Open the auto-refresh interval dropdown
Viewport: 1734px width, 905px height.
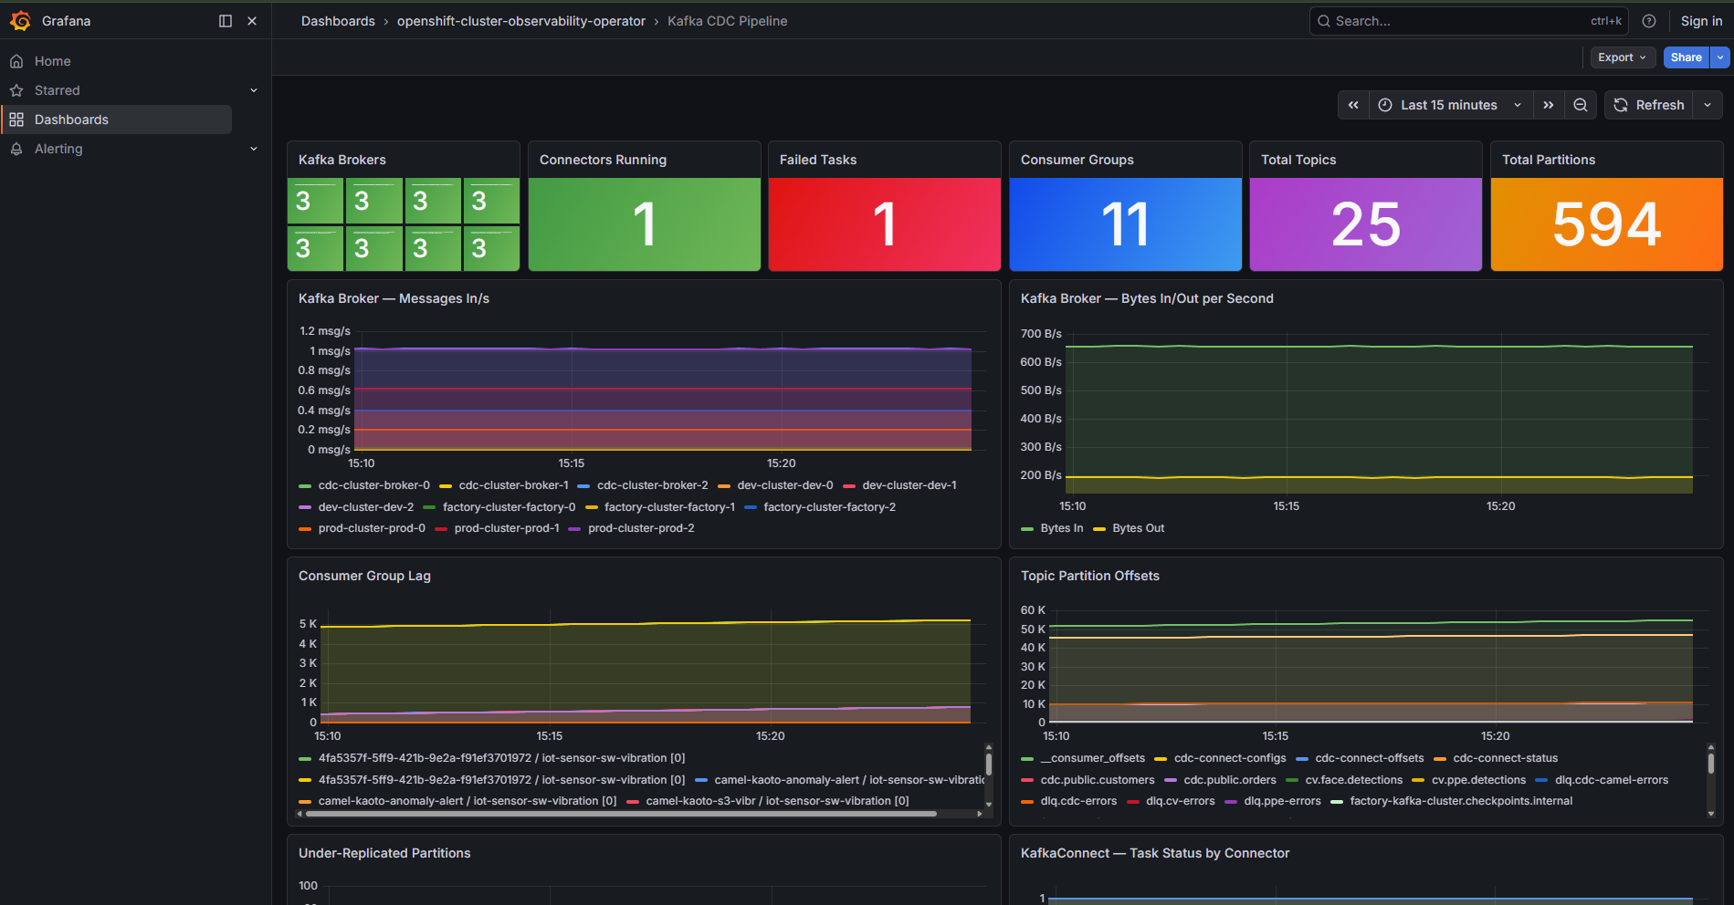(1708, 105)
